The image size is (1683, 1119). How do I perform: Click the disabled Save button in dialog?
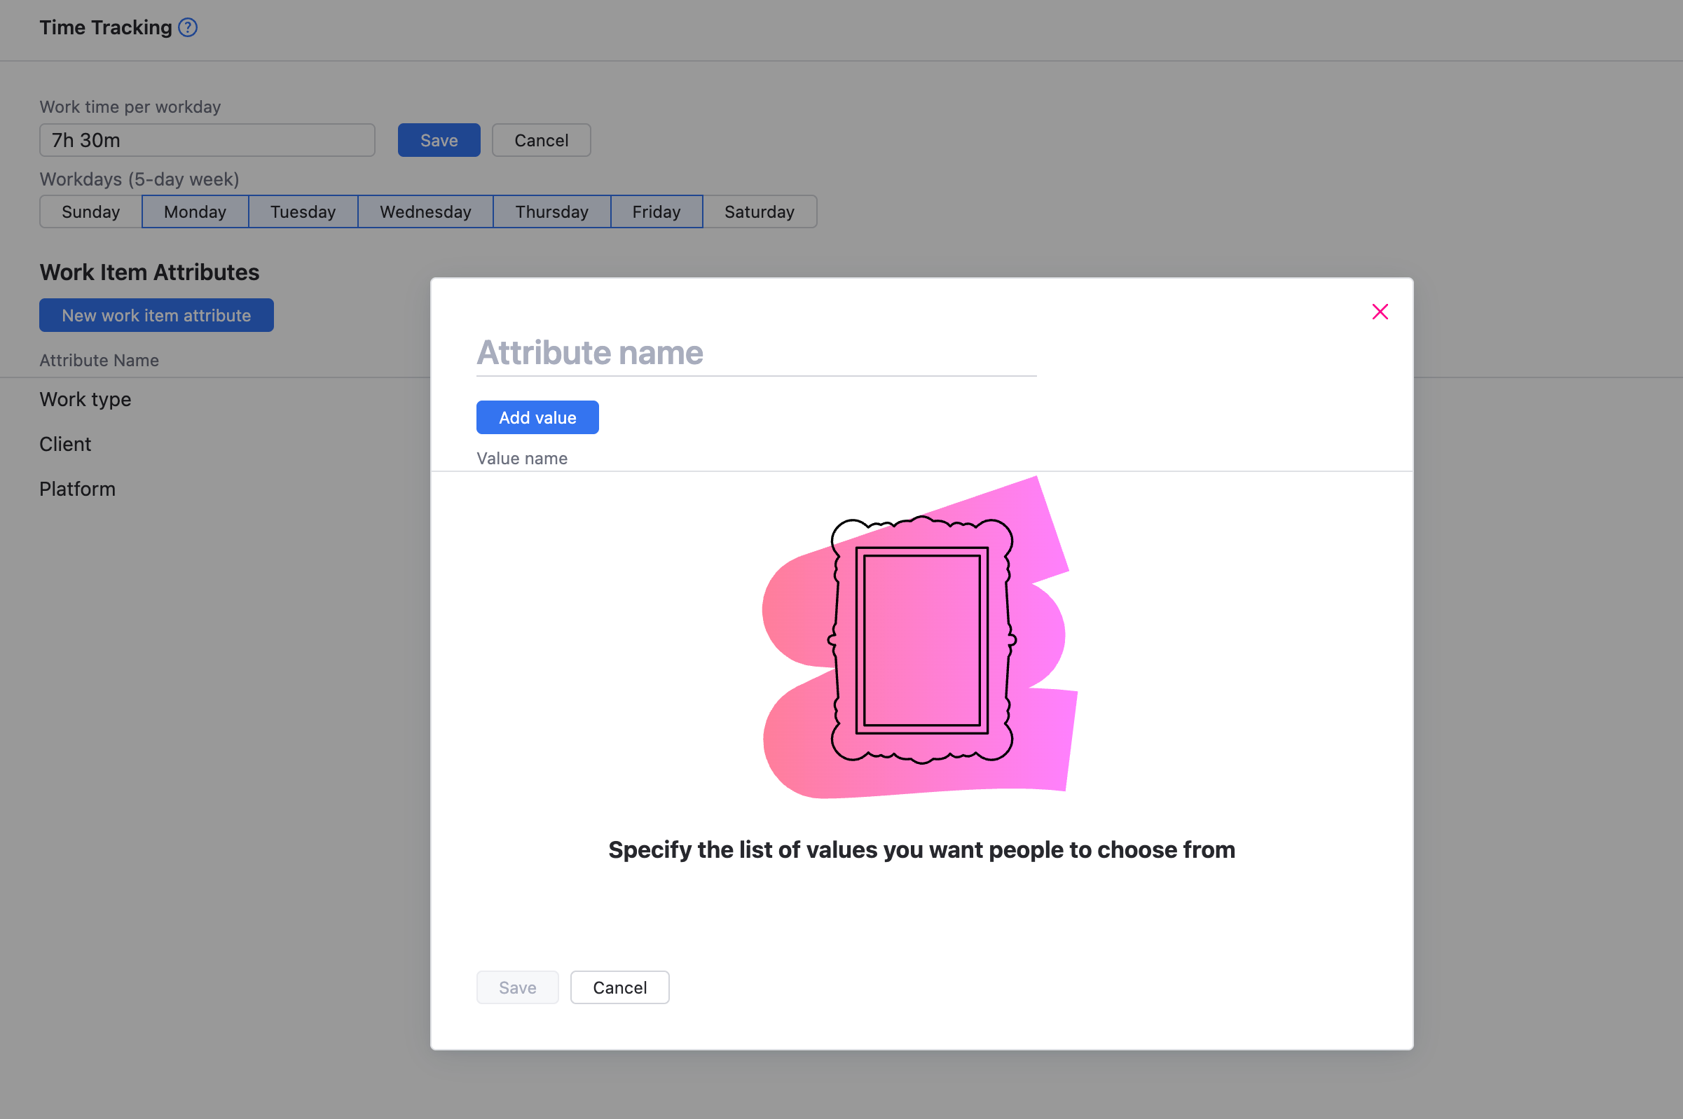pyautogui.click(x=517, y=987)
